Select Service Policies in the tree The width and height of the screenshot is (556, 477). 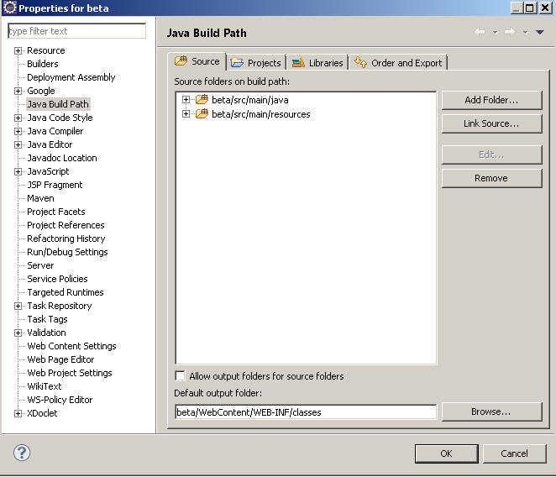57,279
